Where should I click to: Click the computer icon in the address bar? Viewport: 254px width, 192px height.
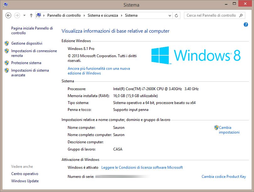coord(39,15)
